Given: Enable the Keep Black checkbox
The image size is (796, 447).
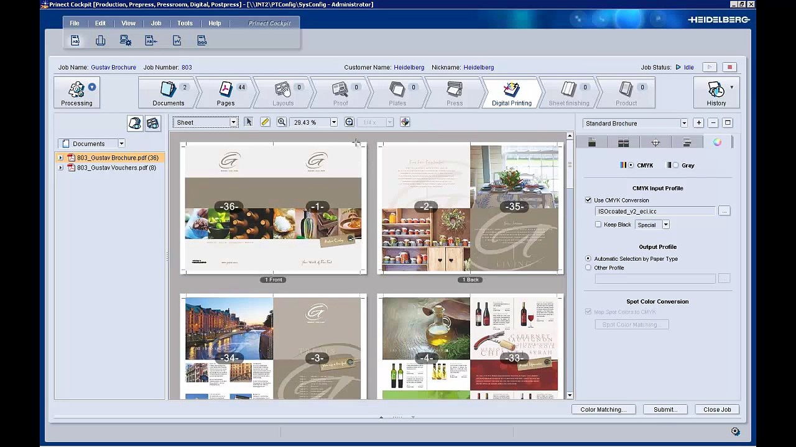Looking at the screenshot, I should (x=598, y=224).
